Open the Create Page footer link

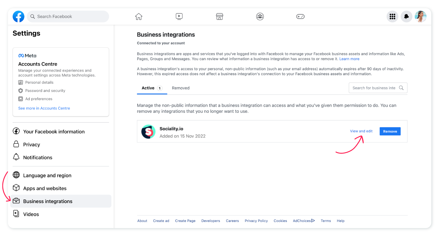[x=185, y=221]
